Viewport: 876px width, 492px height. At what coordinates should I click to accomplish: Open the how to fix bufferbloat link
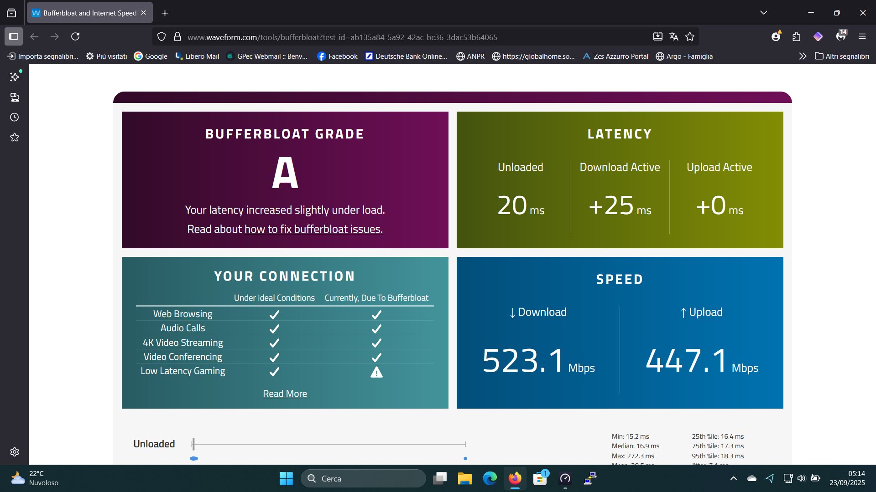(313, 229)
